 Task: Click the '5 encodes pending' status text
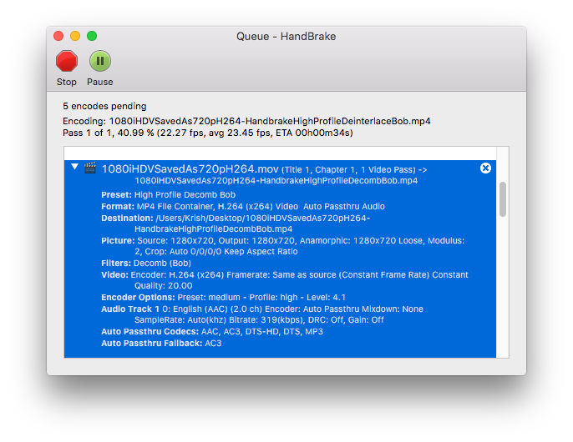tap(104, 106)
